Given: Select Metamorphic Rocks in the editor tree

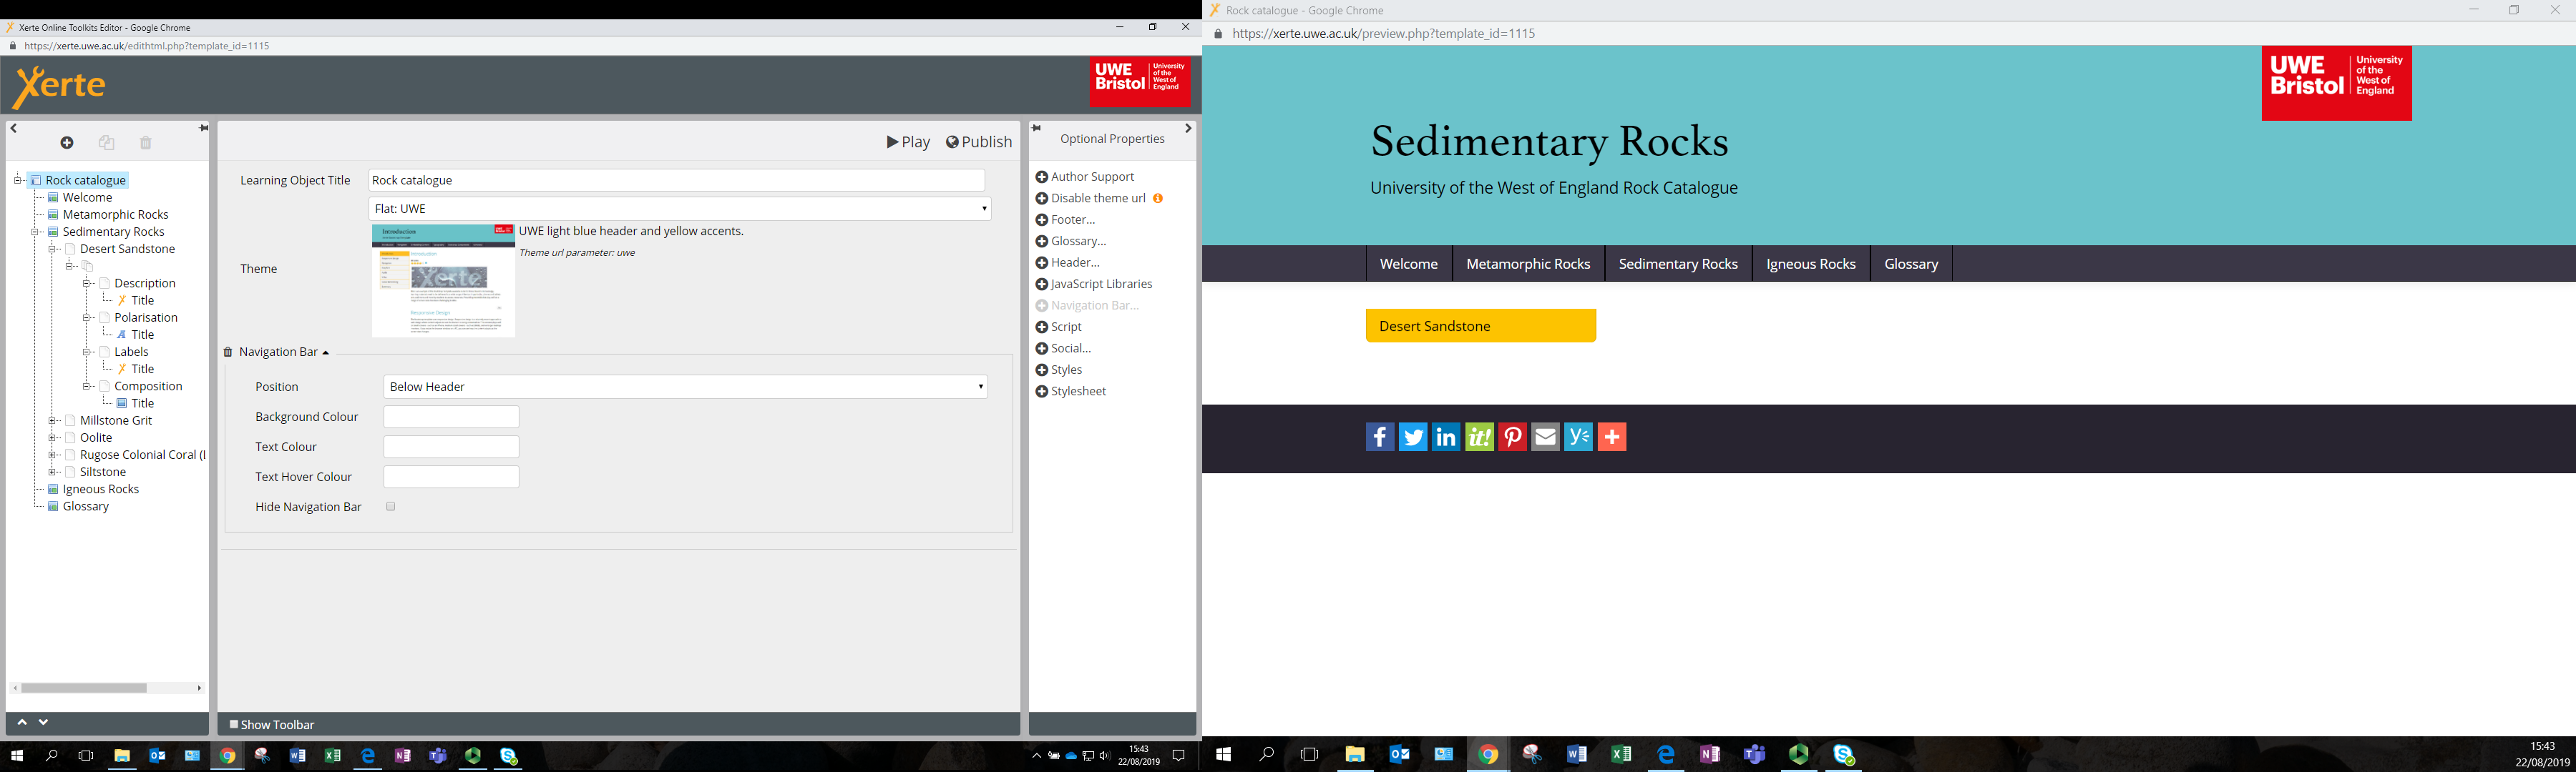Looking at the screenshot, I should coord(115,214).
